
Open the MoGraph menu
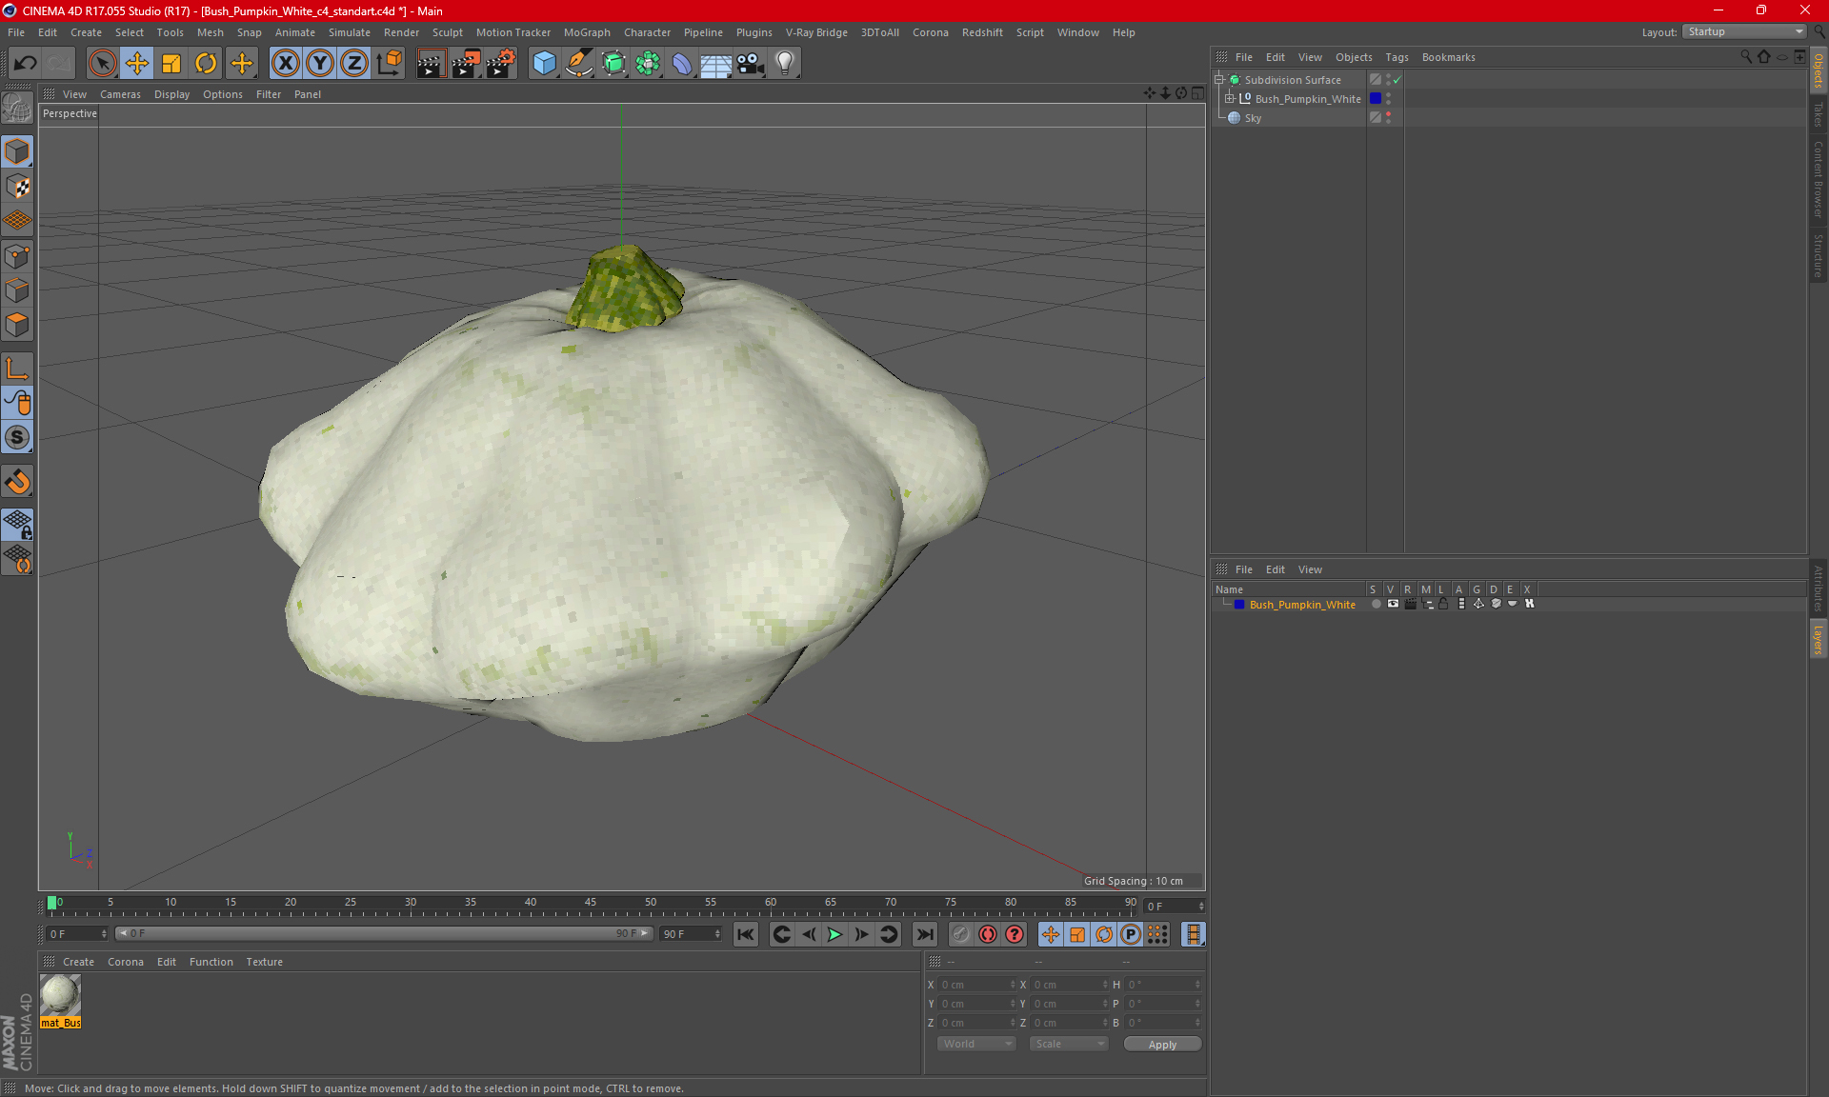587,32
